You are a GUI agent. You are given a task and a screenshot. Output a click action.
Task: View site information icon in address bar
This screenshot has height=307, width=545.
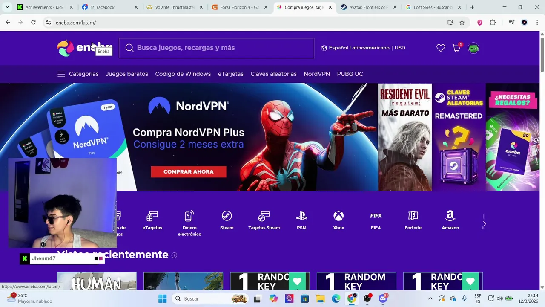pyautogui.click(x=48, y=23)
